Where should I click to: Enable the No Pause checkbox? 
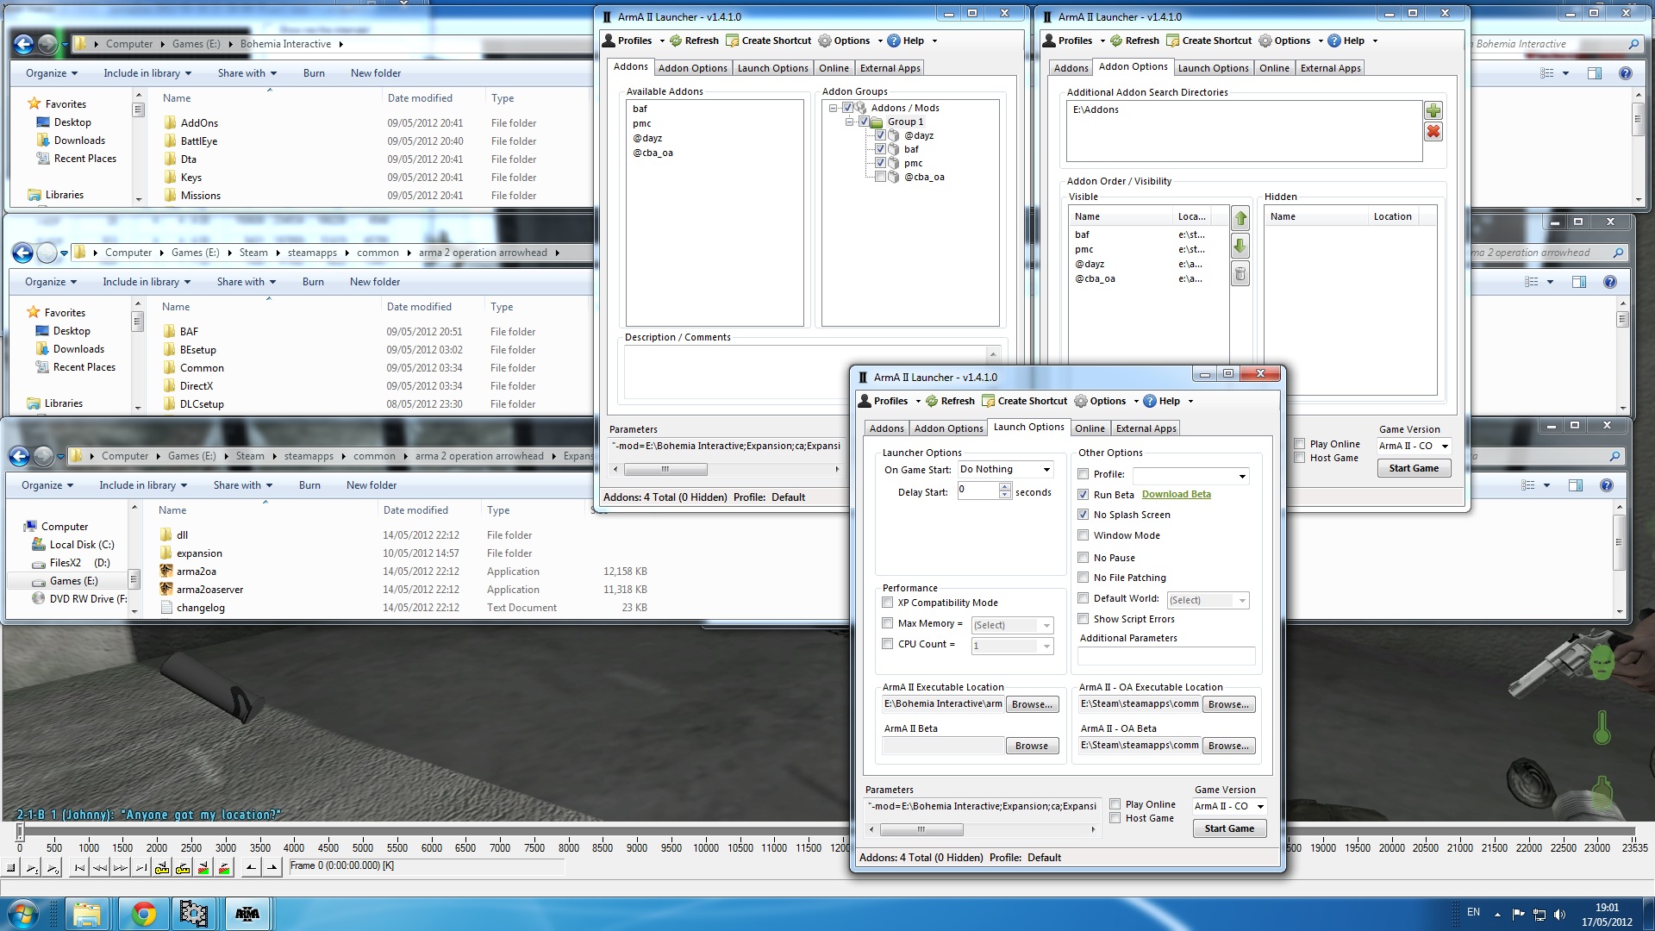pos(1084,558)
